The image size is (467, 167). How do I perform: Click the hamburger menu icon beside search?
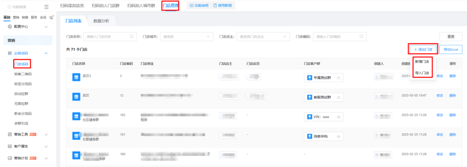(46, 6)
